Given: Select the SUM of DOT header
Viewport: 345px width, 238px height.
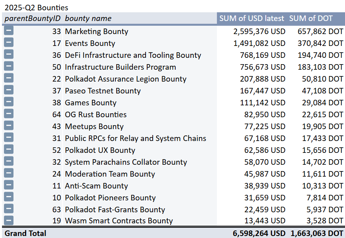Looking at the screenshot, I should [310, 18].
